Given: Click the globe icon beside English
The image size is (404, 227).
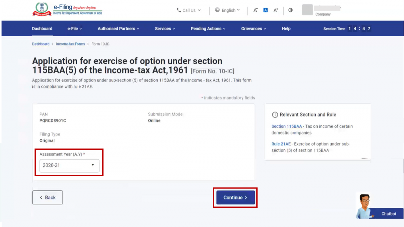Looking at the screenshot, I should tap(217, 10).
